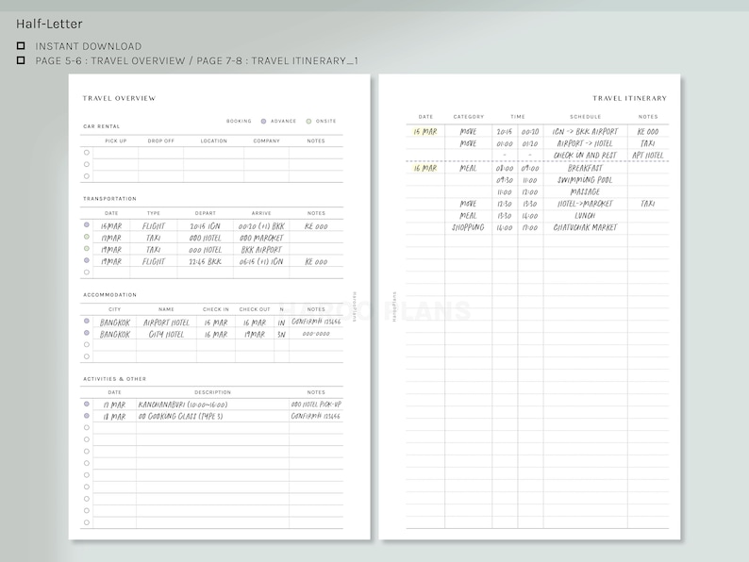Select the ONSITE booking legend circle
The height and width of the screenshot is (562, 749).
tap(308, 122)
